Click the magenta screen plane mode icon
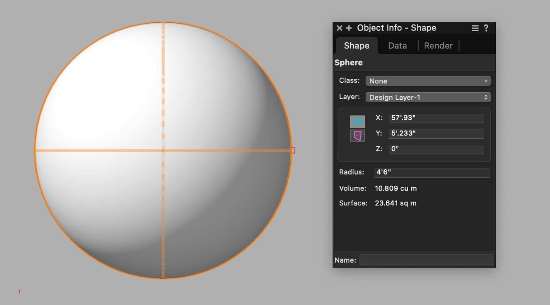 click(357, 135)
